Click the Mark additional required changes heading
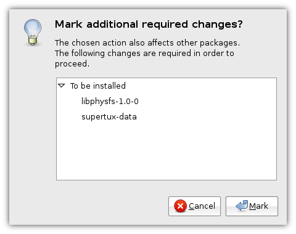 pos(149,24)
